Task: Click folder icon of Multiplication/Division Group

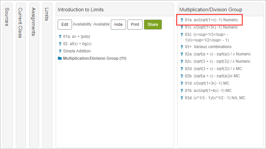Action: [x=60, y=58]
